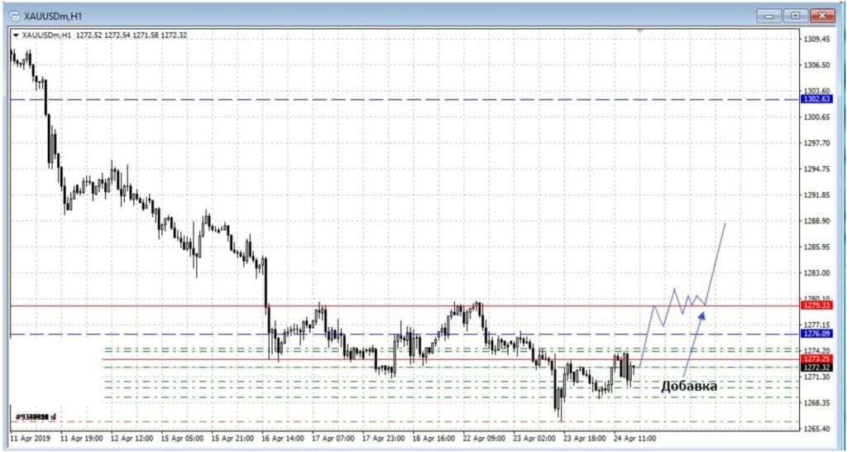Click the XAUUSDm,H1 title bar text
Image resolution: width=847 pixels, height=452 pixels.
[53, 16]
